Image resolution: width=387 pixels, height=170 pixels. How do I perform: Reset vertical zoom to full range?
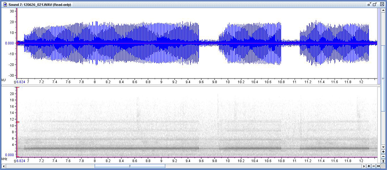tap(383, 161)
